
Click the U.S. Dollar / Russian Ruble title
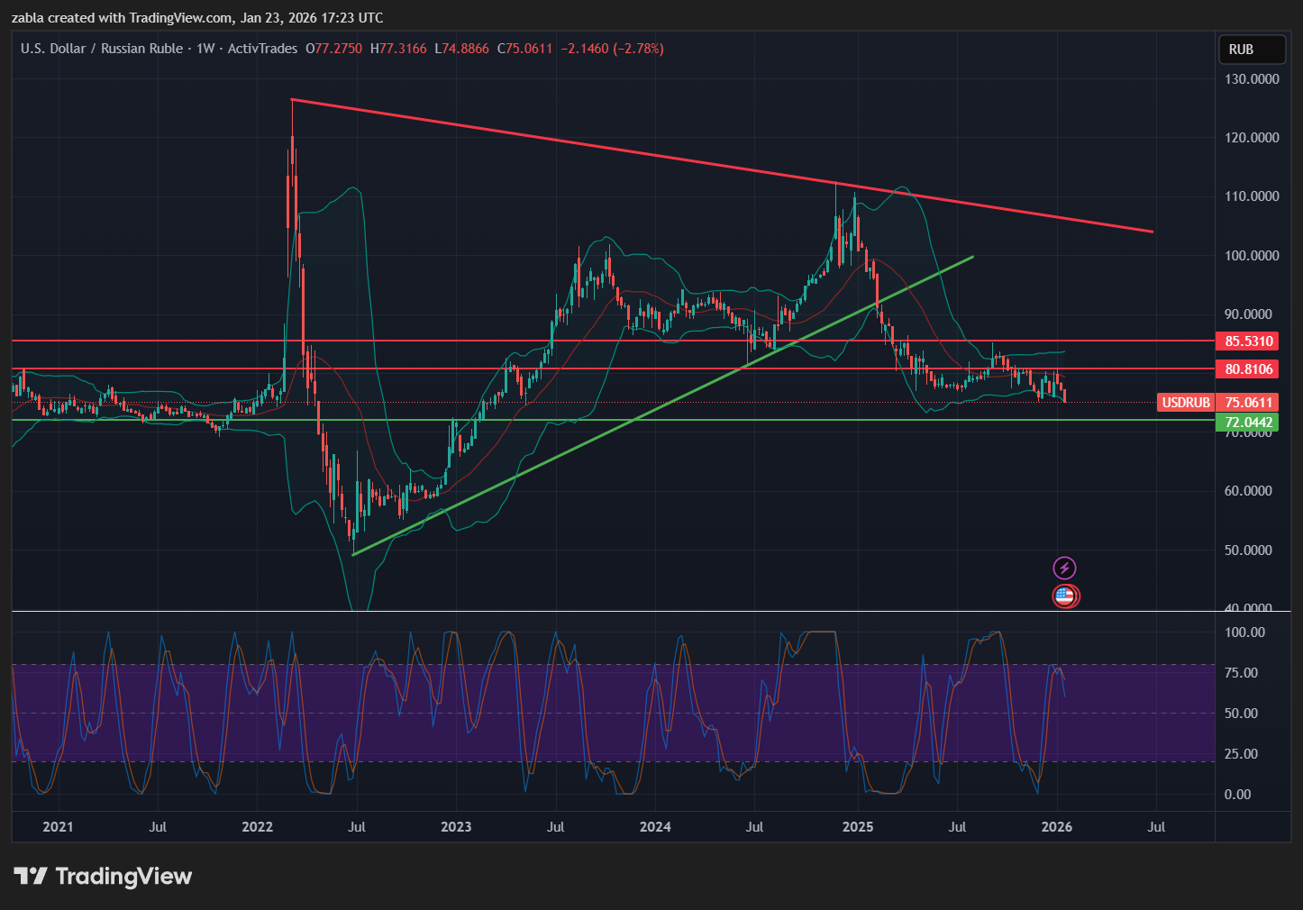(101, 49)
